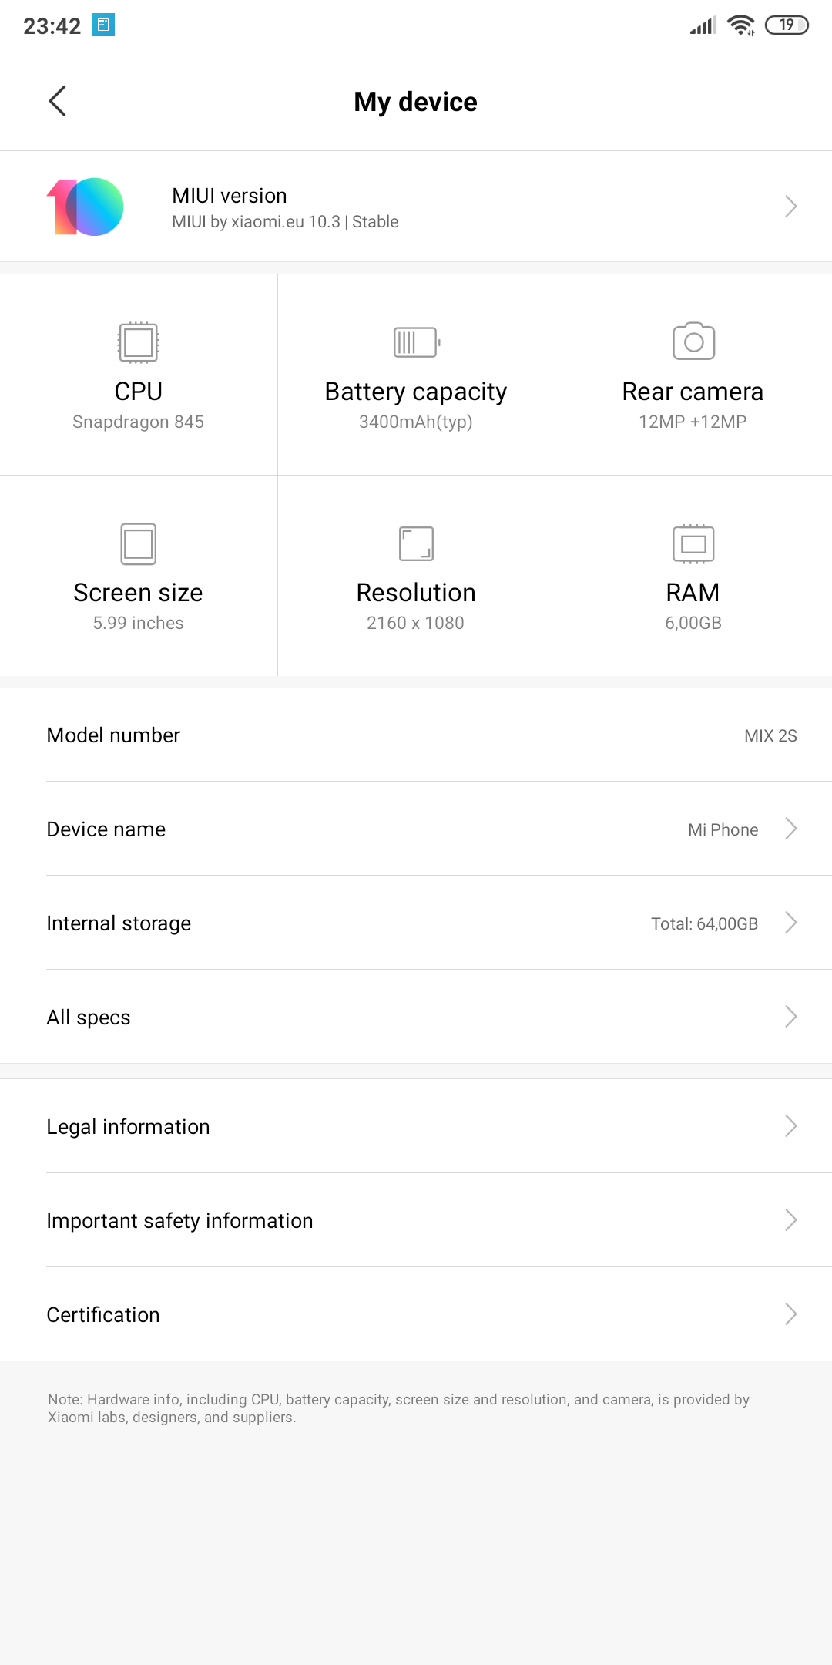Open Certification entry
Viewport: 832px width, 1665px height.
tap(416, 1314)
